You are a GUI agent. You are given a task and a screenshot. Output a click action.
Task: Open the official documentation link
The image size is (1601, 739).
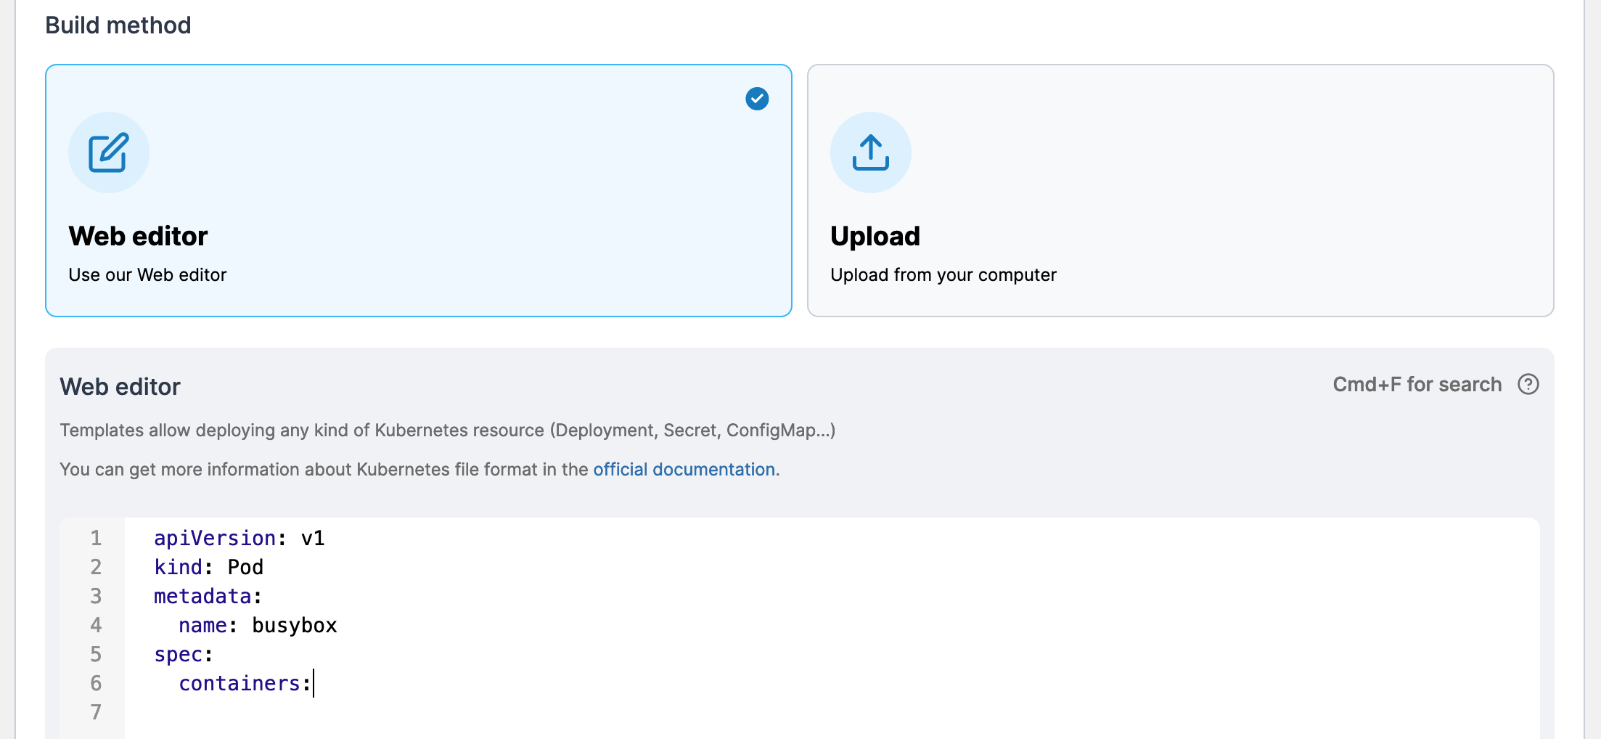click(684, 470)
